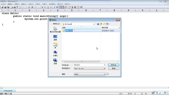Go to 网络 network location
169x95 pixels.
tap(55, 61)
